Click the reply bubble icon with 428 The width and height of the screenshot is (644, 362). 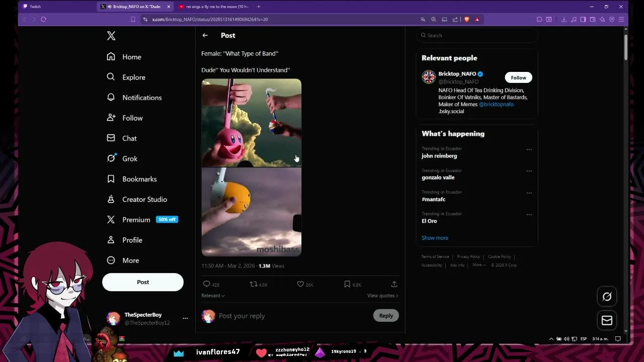[206, 284]
